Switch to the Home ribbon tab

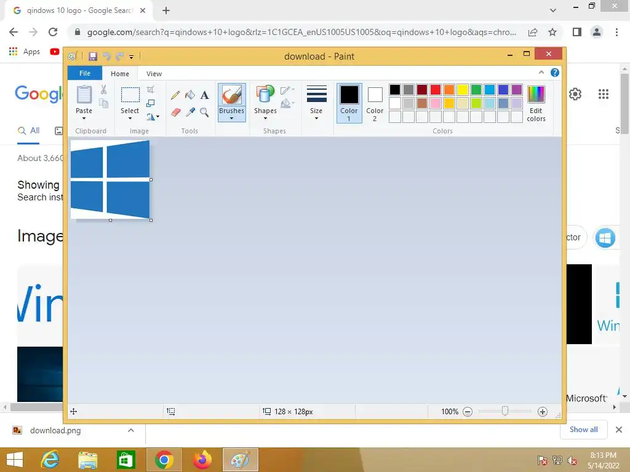pos(120,74)
